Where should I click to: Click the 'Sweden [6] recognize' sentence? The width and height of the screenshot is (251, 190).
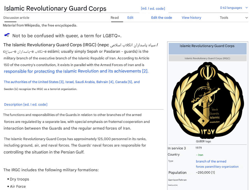click(40, 89)
